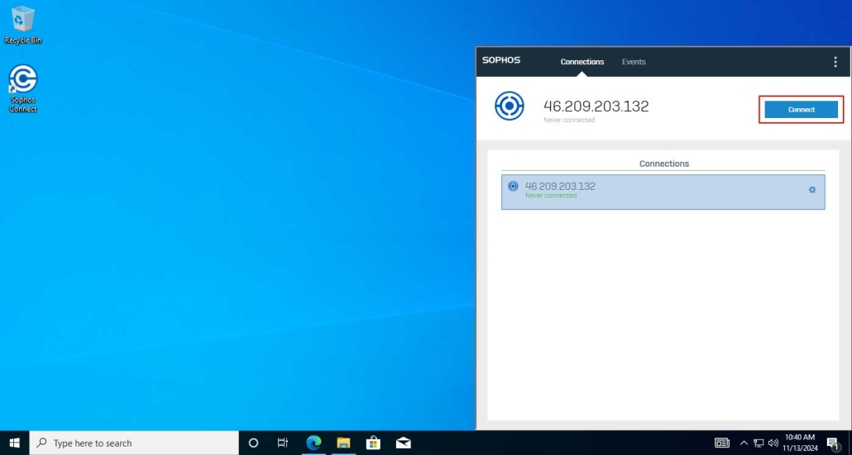Expand hidden system tray icons

pyautogui.click(x=744, y=443)
